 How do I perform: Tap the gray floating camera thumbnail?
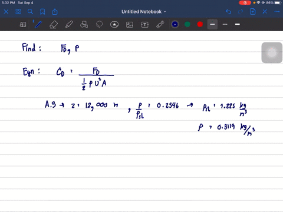(272, 53)
